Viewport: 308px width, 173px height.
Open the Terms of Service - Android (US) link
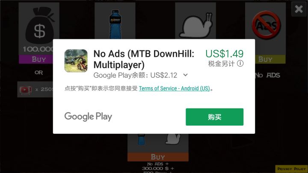175,88
